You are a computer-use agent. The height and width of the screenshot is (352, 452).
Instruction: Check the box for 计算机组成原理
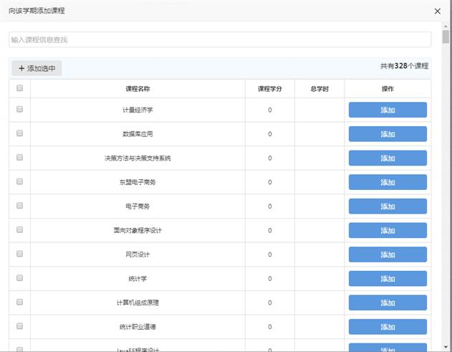[19, 302]
